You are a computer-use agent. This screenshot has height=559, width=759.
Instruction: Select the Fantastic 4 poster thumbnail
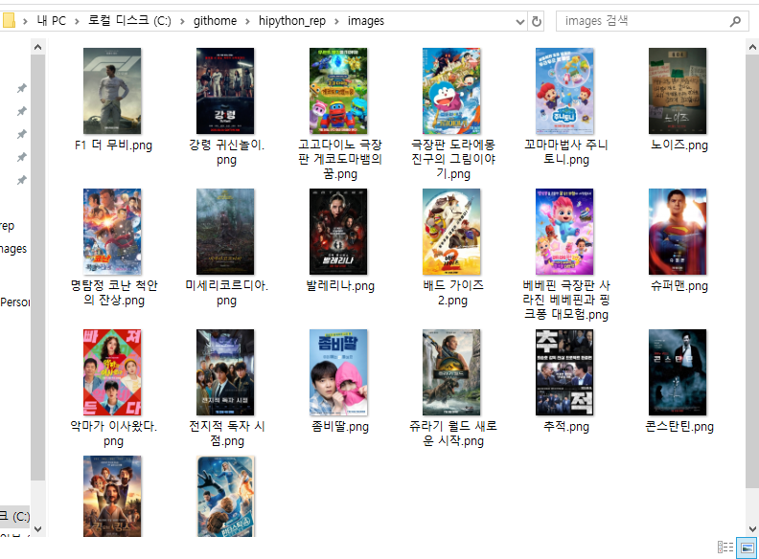(x=225, y=496)
